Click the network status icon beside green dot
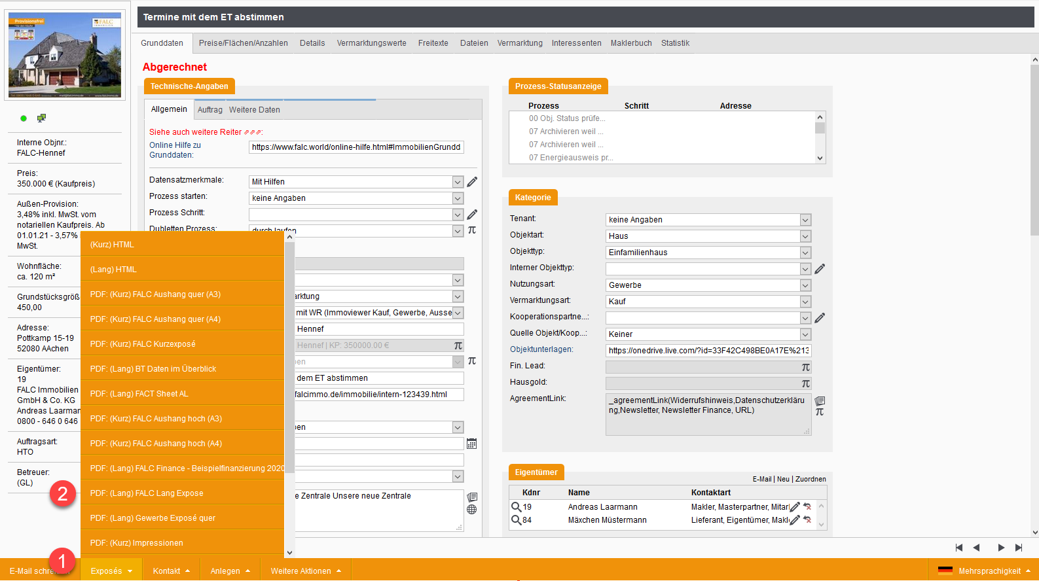1039x581 pixels. point(41,118)
